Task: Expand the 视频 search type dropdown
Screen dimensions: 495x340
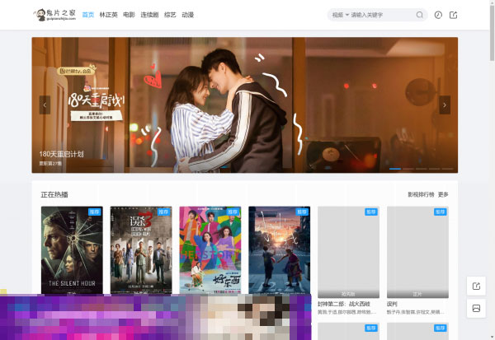Action: [339, 15]
